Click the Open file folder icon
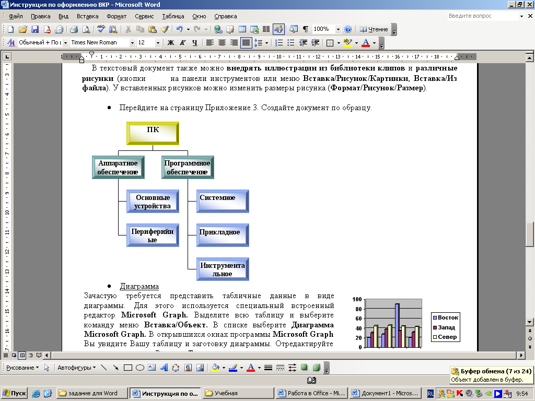This screenshot has height=401, width=535. (x=22, y=29)
